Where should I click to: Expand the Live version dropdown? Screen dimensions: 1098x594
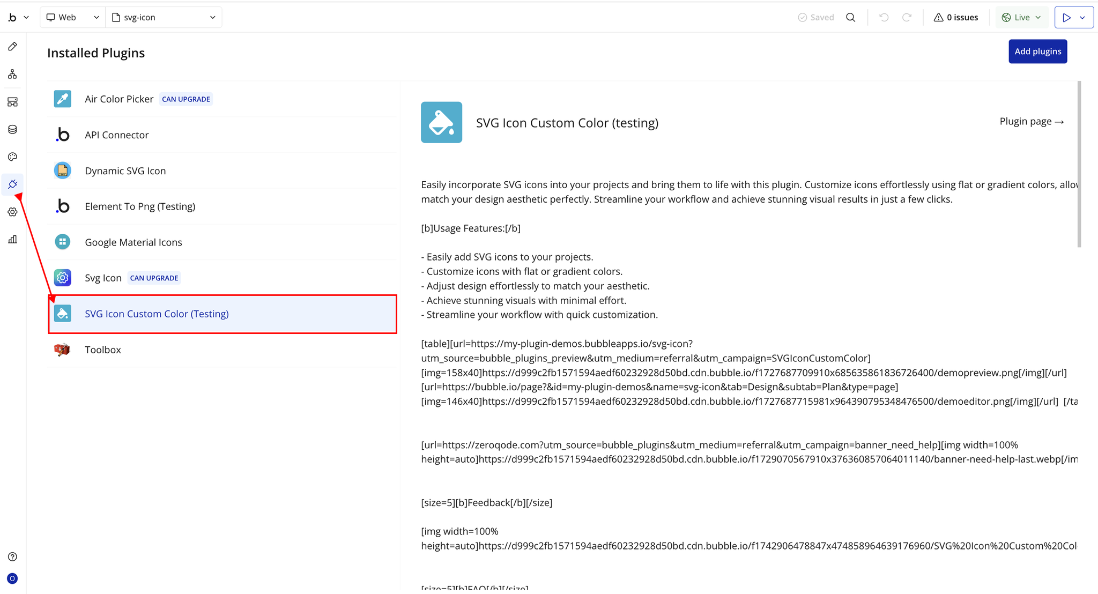click(1021, 17)
